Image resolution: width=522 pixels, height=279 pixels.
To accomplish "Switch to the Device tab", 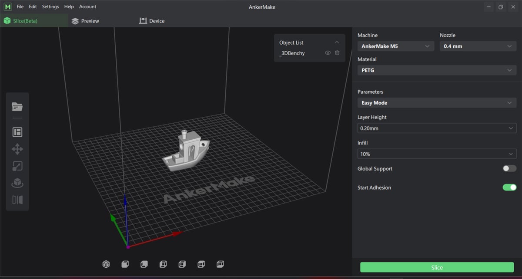I will coord(152,21).
